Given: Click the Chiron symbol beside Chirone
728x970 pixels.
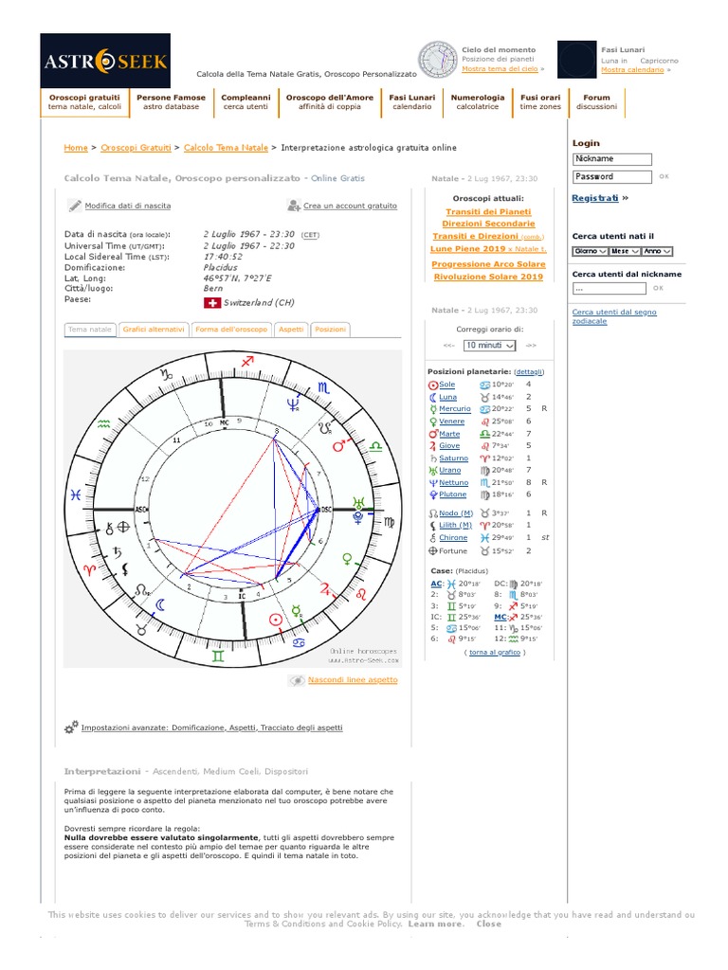Looking at the screenshot, I should (432, 538).
